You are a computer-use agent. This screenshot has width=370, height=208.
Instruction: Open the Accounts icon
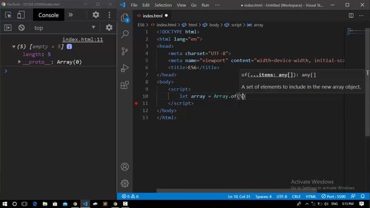point(125,167)
